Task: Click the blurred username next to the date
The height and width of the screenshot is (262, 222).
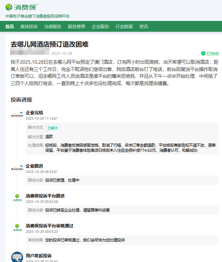Action: click(30, 53)
